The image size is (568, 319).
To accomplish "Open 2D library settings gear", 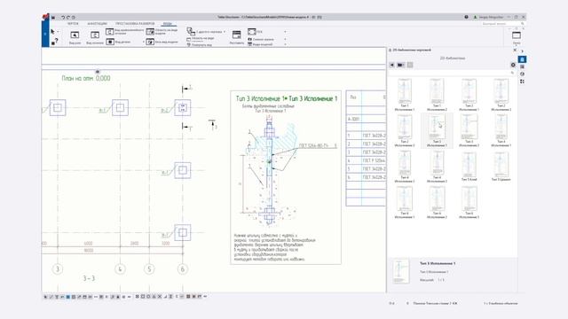I will [513, 65].
